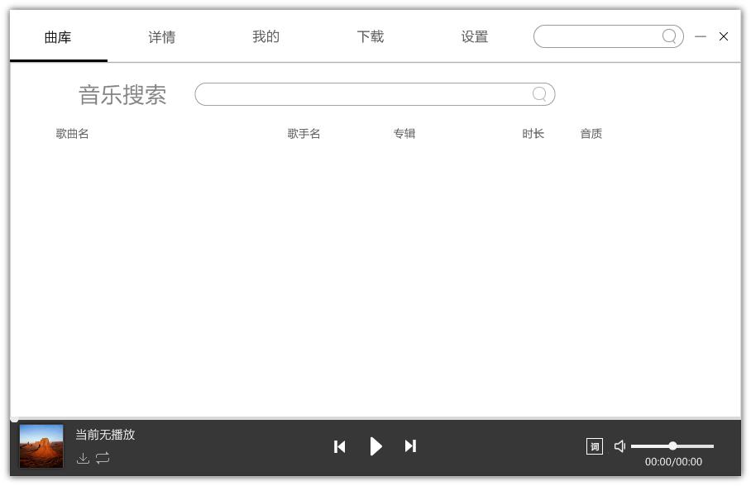The image size is (751, 486).
Task: Play the current track
Action: click(x=375, y=446)
